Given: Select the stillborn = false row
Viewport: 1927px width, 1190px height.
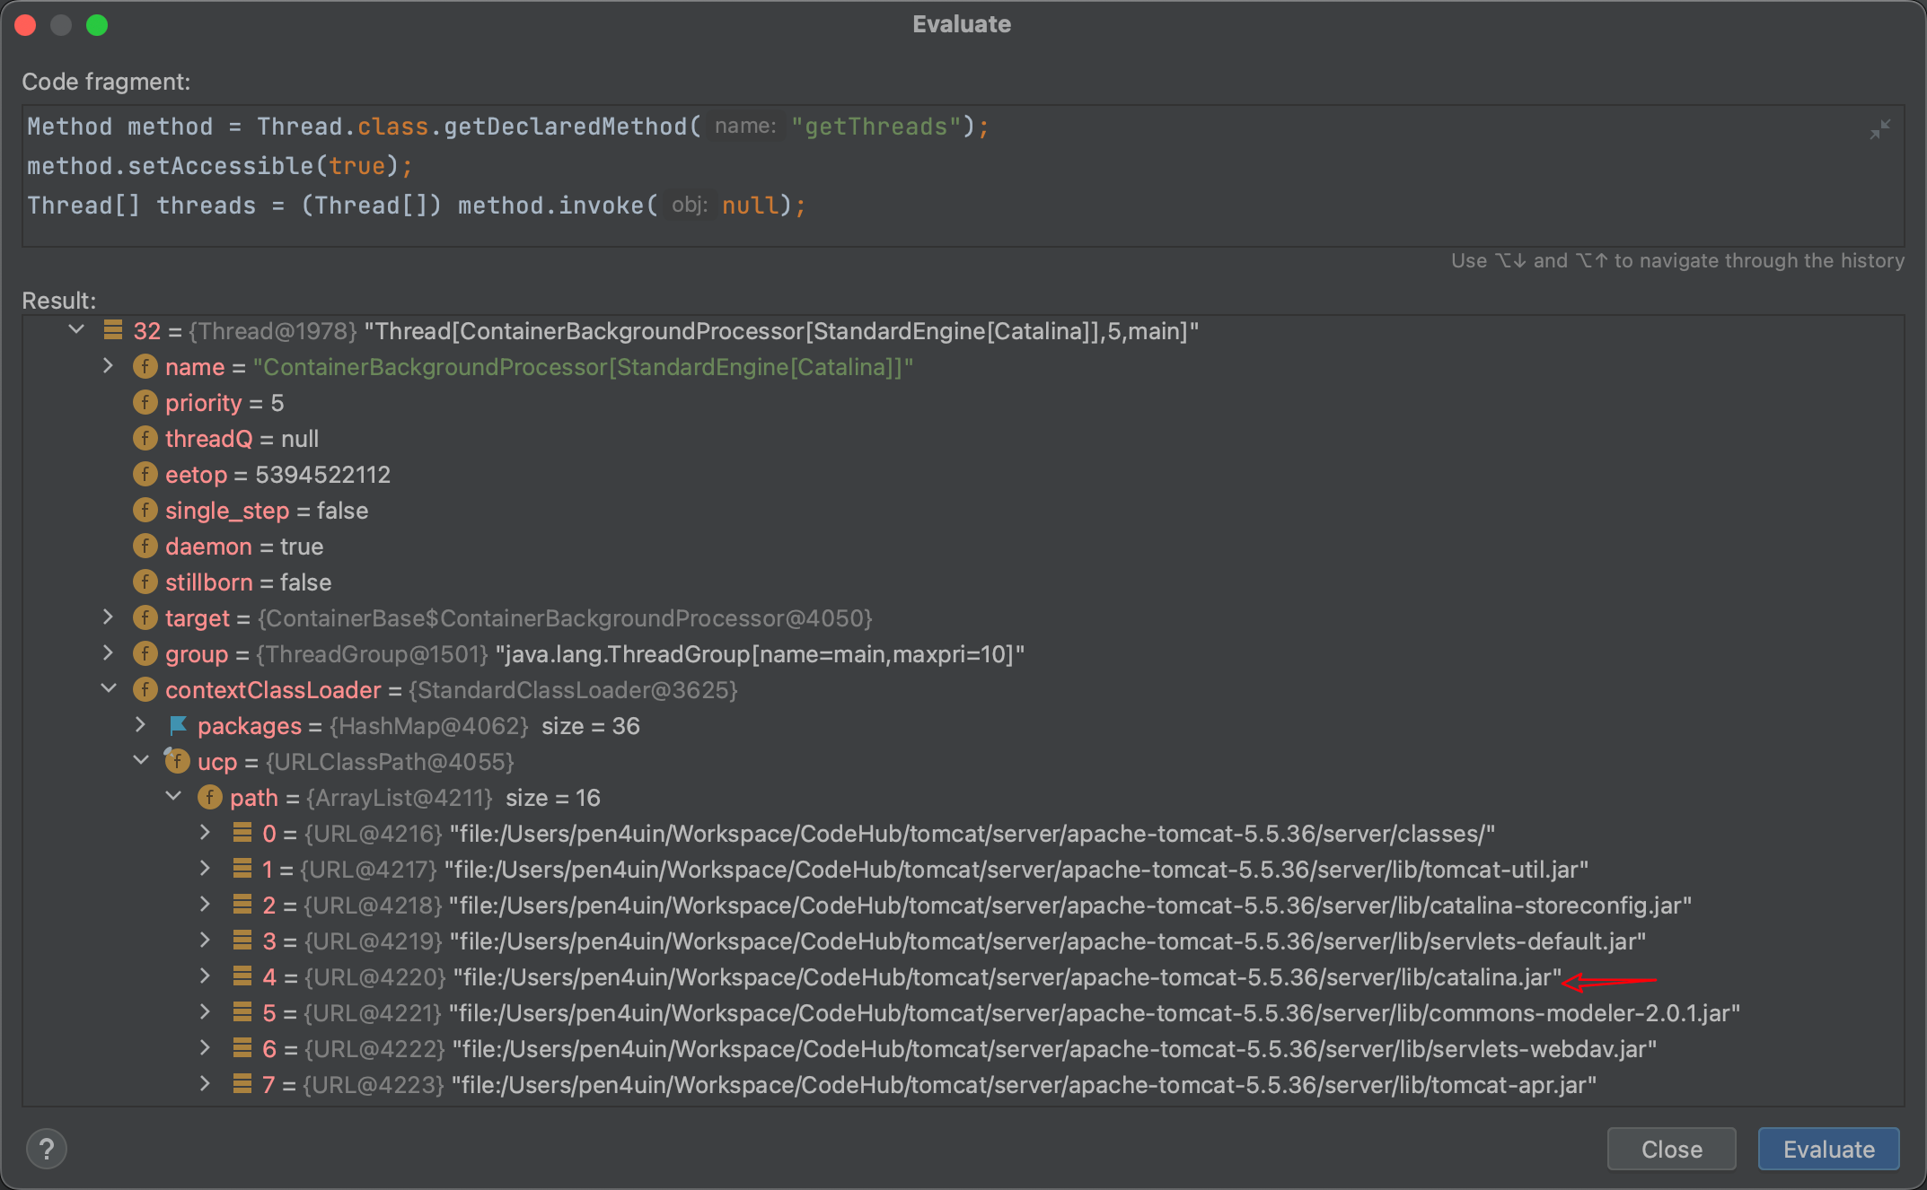Looking at the screenshot, I should tap(963, 582).
